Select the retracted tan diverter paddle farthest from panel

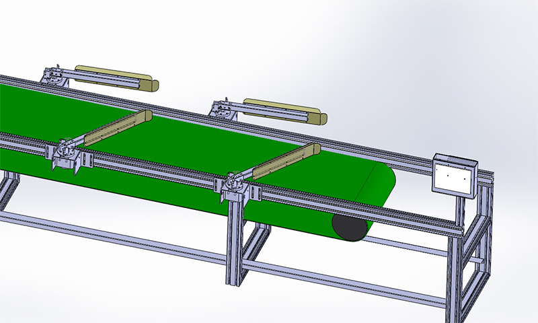click(116, 78)
